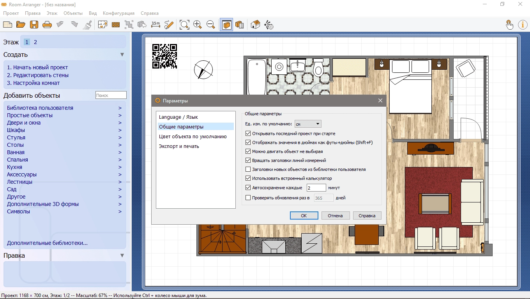Viewport: 530px width, 299px height.
Task: Open the 'Объекты' menu
Action: [73, 13]
